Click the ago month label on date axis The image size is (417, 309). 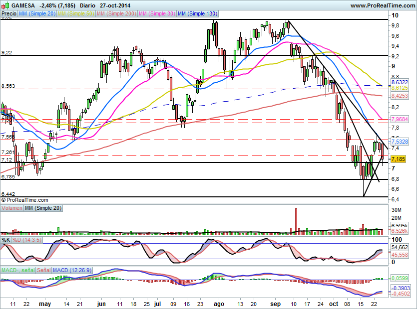tap(219, 304)
